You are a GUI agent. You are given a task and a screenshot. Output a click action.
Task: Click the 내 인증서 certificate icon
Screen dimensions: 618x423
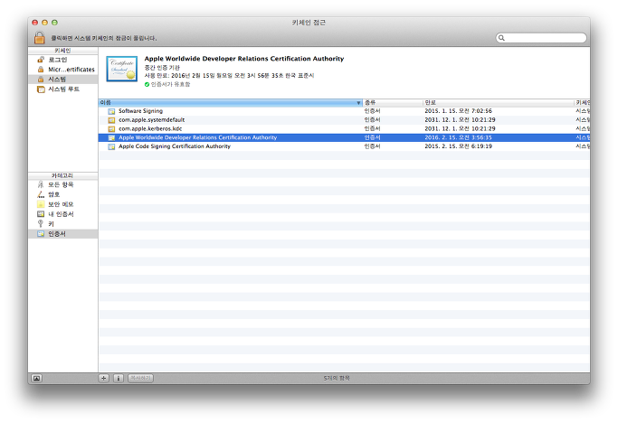(x=41, y=214)
